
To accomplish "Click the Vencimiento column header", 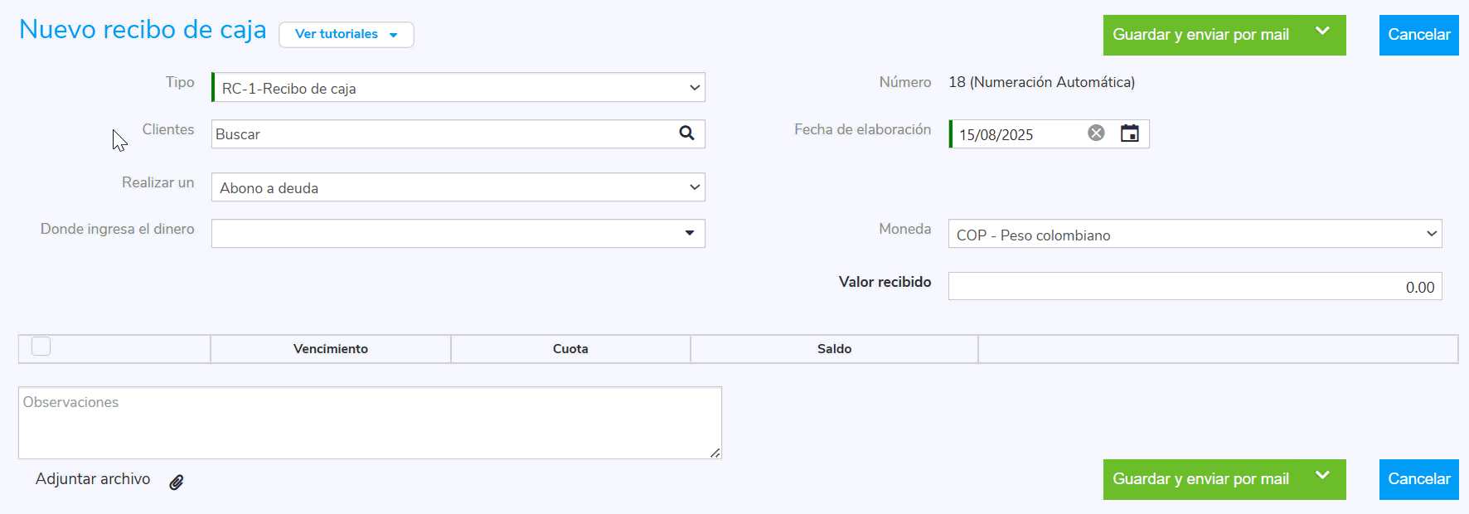I will coord(330,349).
